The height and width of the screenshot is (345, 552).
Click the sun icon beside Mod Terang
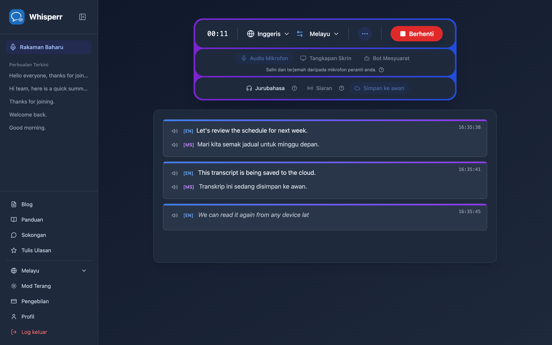(14, 286)
